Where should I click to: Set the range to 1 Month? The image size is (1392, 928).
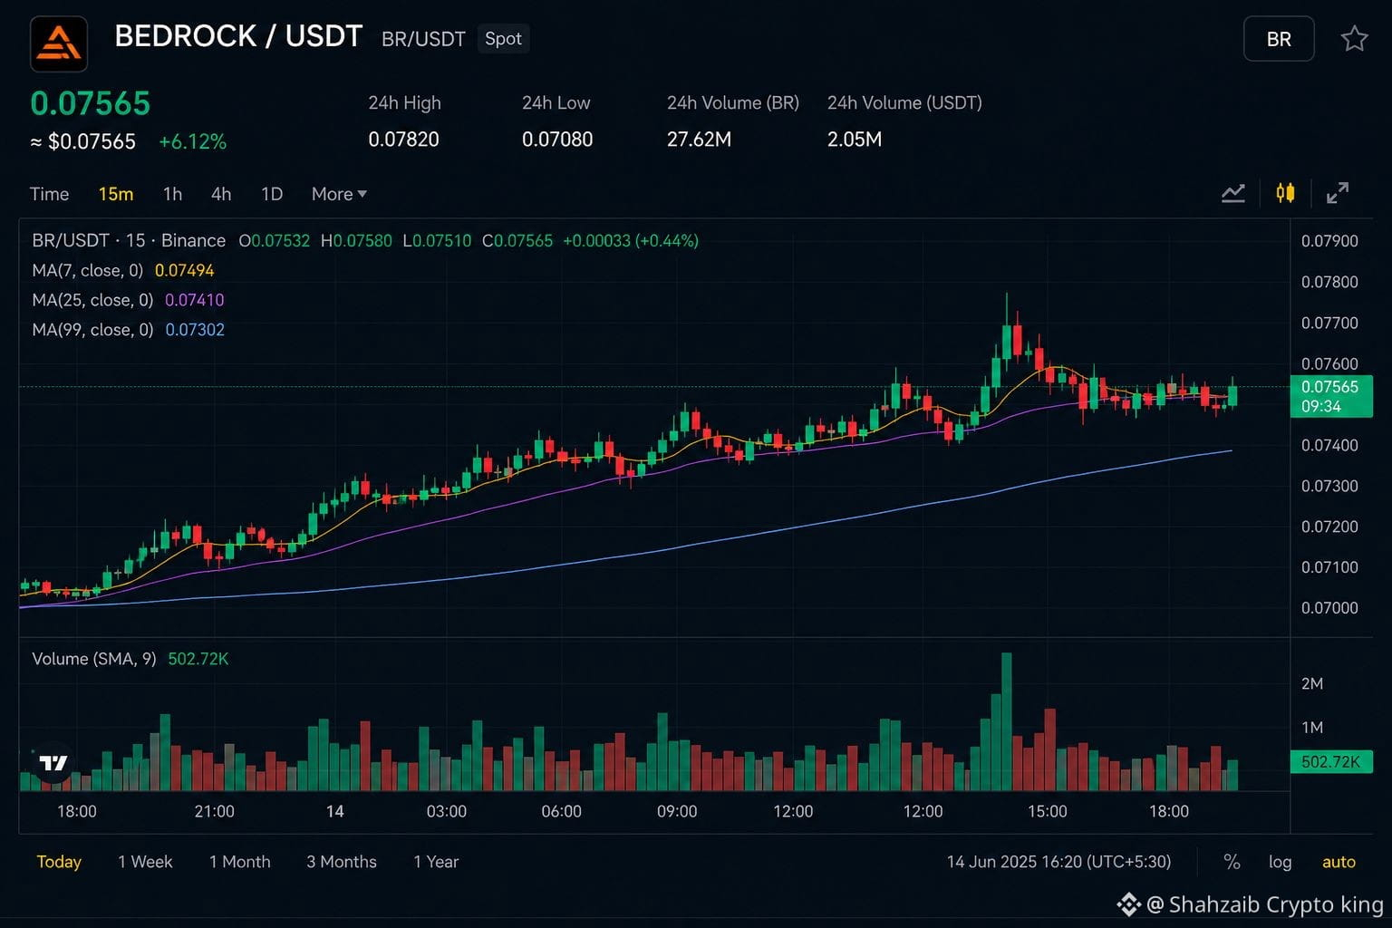(240, 862)
